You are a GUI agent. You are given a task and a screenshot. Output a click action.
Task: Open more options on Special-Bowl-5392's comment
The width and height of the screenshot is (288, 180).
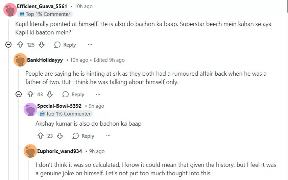tap(108, 136)
